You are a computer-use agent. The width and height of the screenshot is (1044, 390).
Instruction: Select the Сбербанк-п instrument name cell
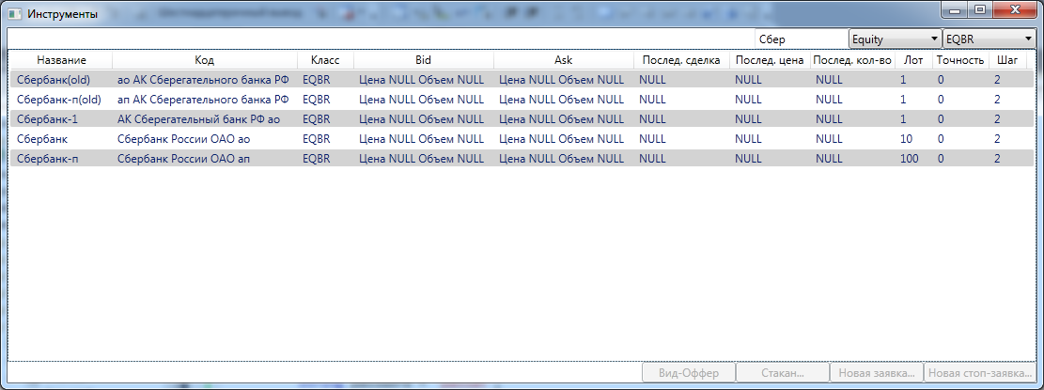[x=48, y=160]
